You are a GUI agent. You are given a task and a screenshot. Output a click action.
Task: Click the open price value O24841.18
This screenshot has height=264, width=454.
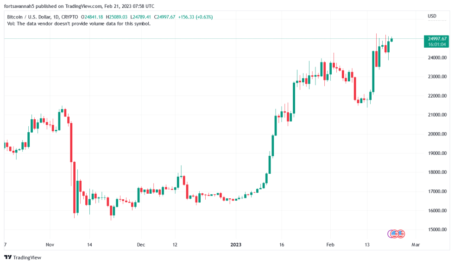92,17
